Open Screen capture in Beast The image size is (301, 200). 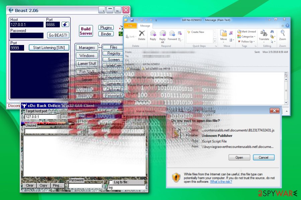click(x=113, y=59)
